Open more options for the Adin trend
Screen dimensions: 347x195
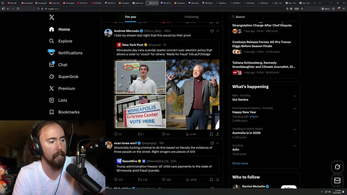(295, 146)
